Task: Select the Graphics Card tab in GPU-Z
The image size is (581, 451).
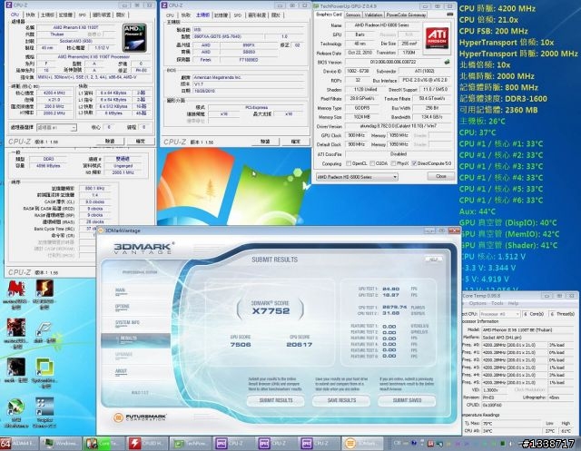Action: coord(329,15)
